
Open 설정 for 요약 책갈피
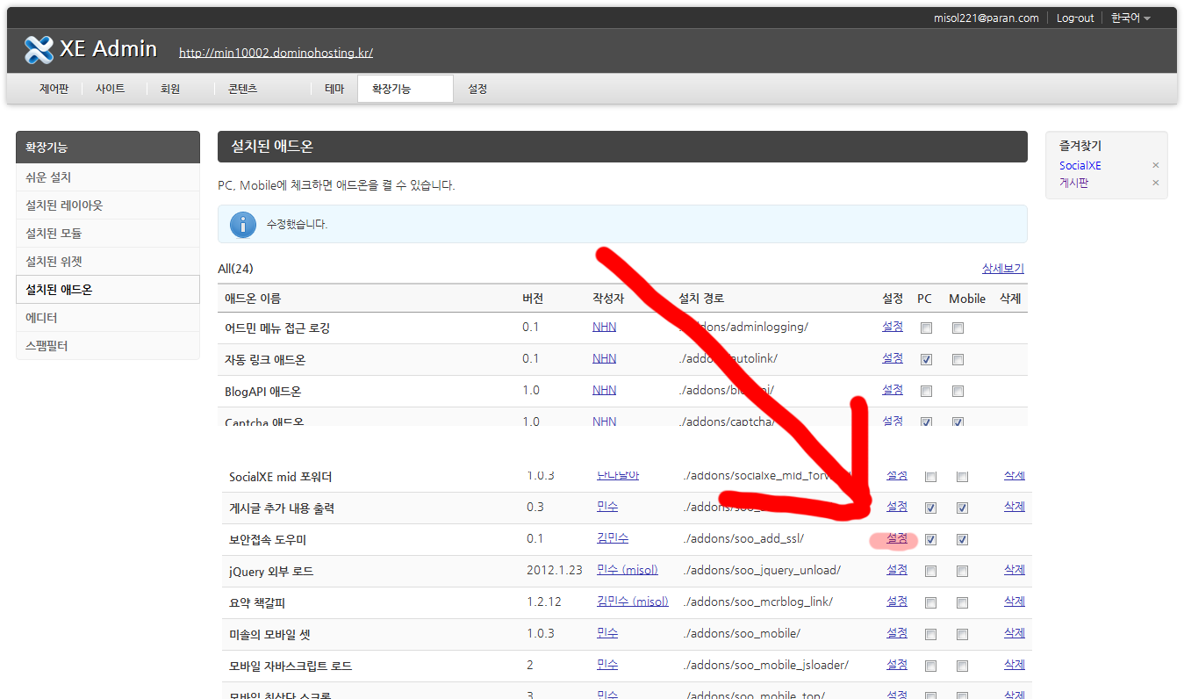pyautogui.click(x=897, y=602)
